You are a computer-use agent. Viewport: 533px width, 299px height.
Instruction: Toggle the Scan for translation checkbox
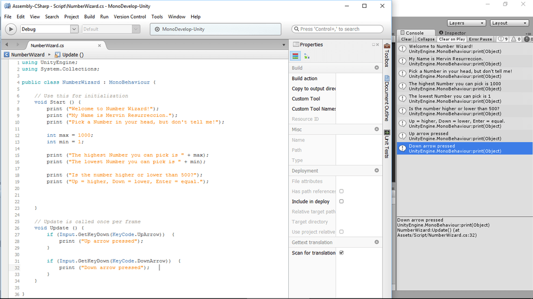click(x=341, y=253)
